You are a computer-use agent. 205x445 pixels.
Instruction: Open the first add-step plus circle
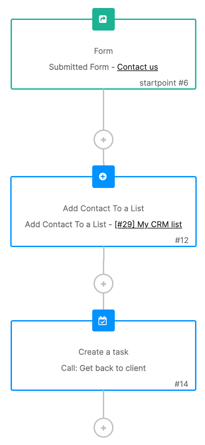click(x=103, y=139)
